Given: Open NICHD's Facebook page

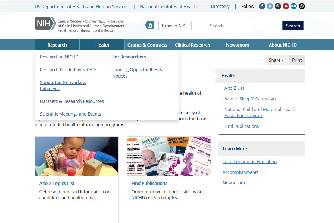Looking at the screenshot, I should (x=262, y=6).
